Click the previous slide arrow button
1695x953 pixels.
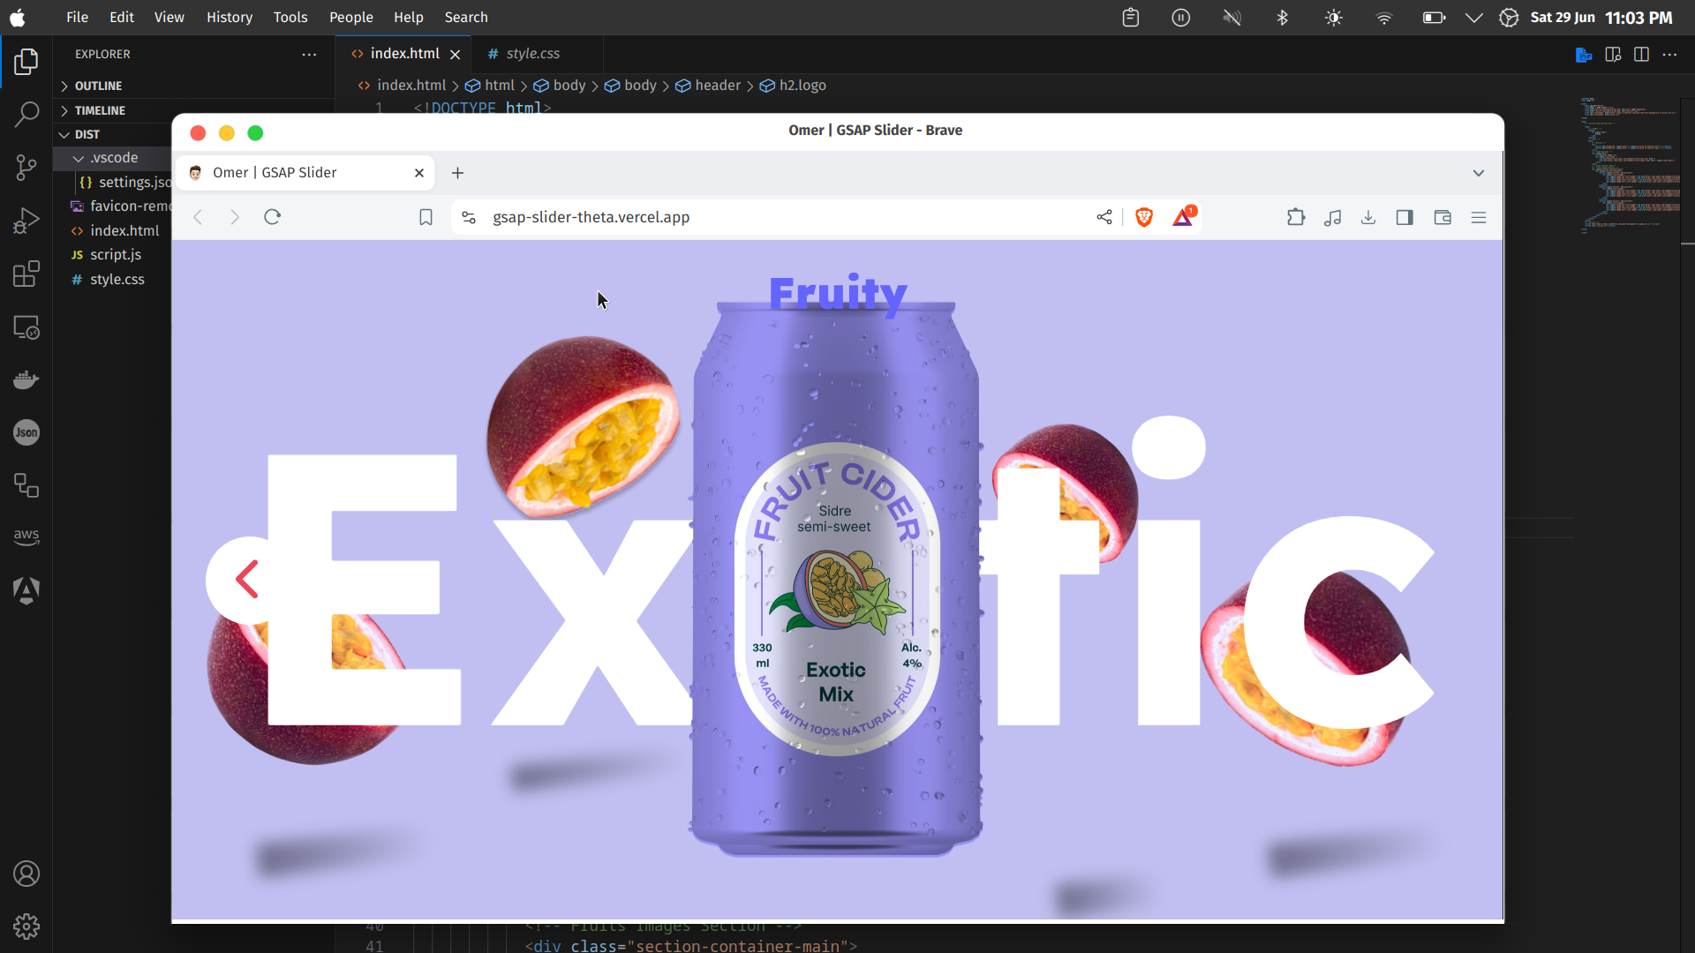(x=246, y=580)
